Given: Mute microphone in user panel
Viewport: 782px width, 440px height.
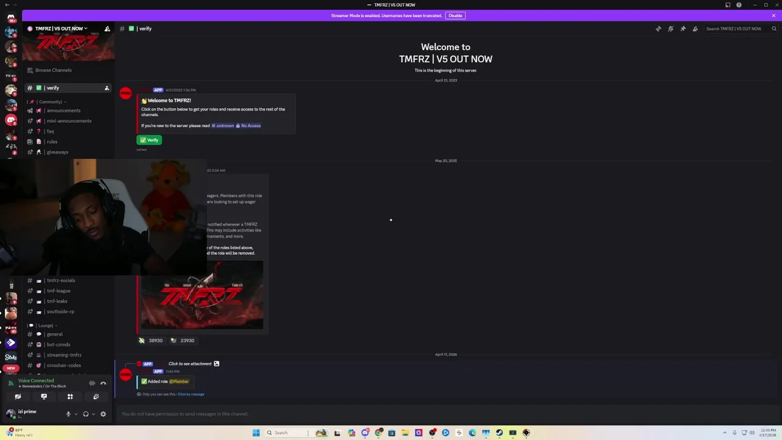Looking at the screenshot, I should 68,414.
